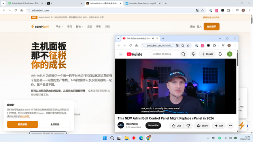Image resolution: width=253 pixels, height=142 pixels.
Task: Open new tab in YouTube popup window
Action: pyautogui.click(x=163, y=39)
